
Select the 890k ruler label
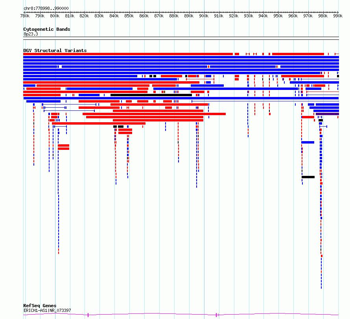[189, 16]
